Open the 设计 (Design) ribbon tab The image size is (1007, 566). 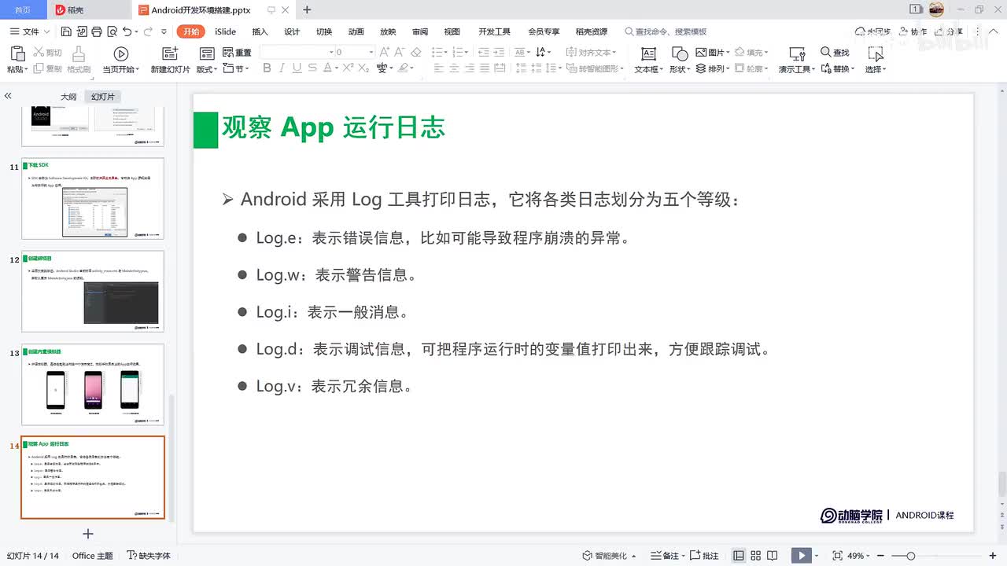pyautogui.click(x=292, y=31)
